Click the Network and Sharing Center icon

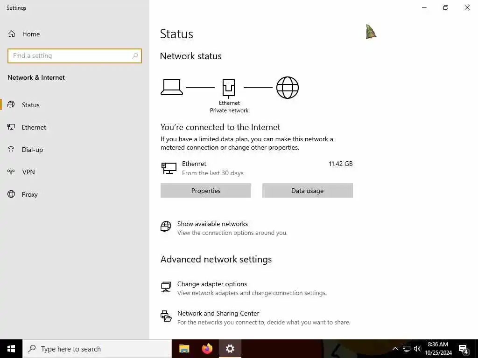pos(166,316)
